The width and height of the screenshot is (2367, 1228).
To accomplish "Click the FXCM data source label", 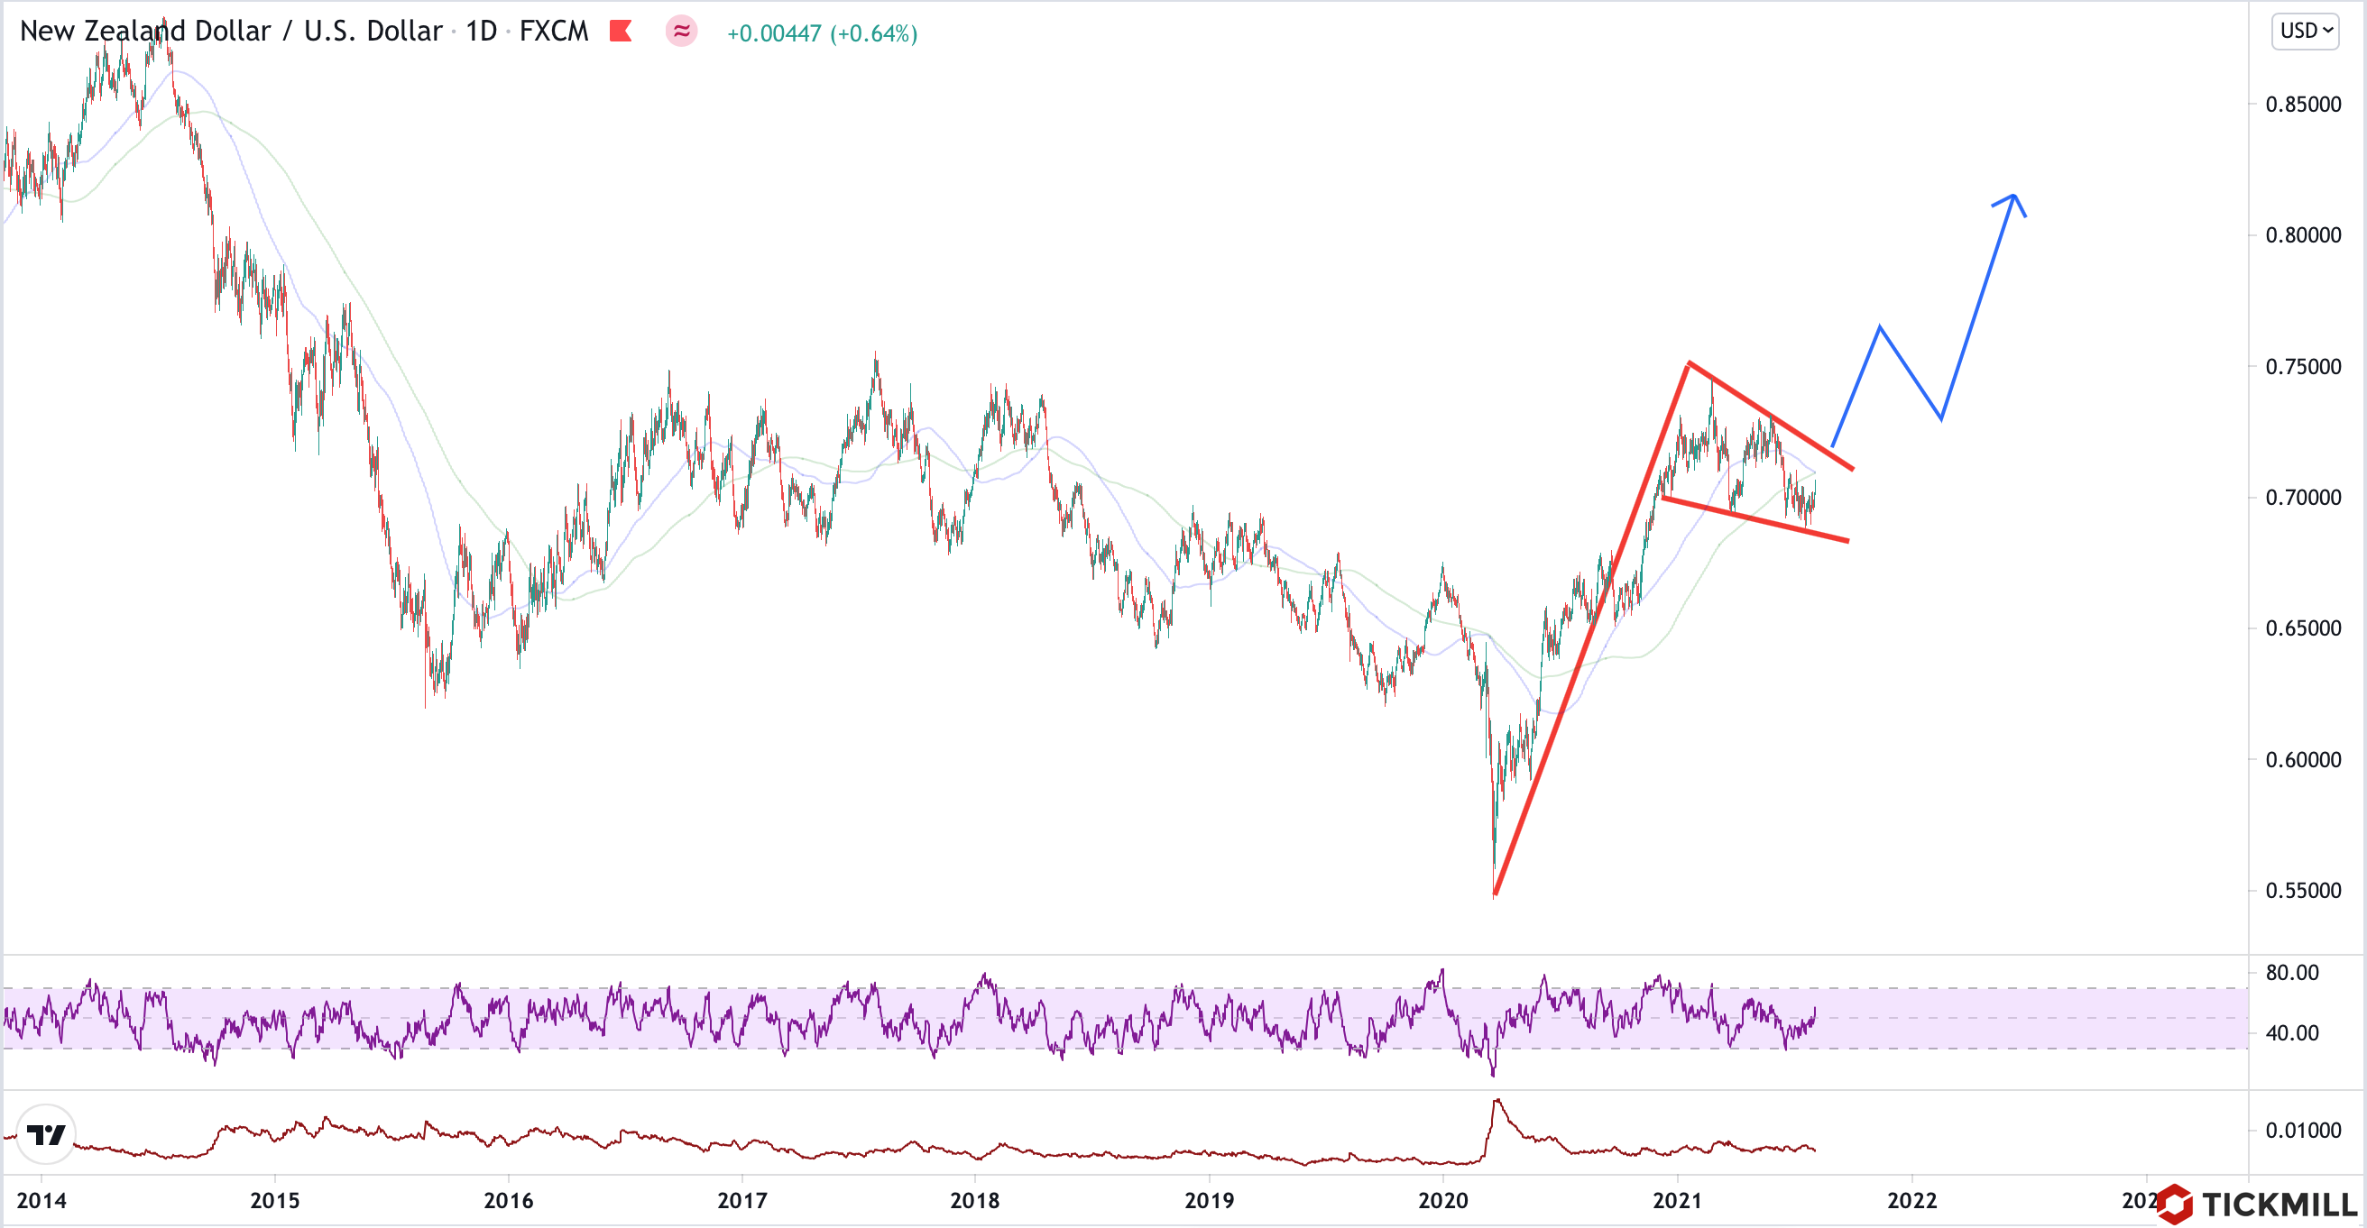I will coord(553,32).
